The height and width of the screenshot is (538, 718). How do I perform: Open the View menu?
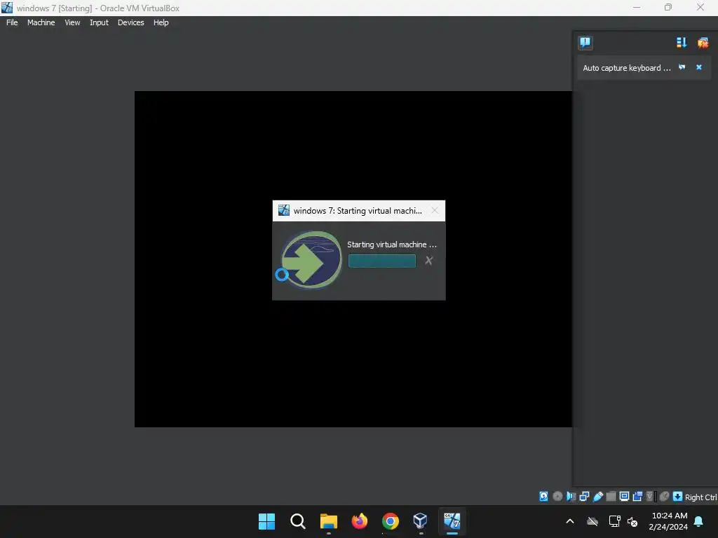click(72, 22)
